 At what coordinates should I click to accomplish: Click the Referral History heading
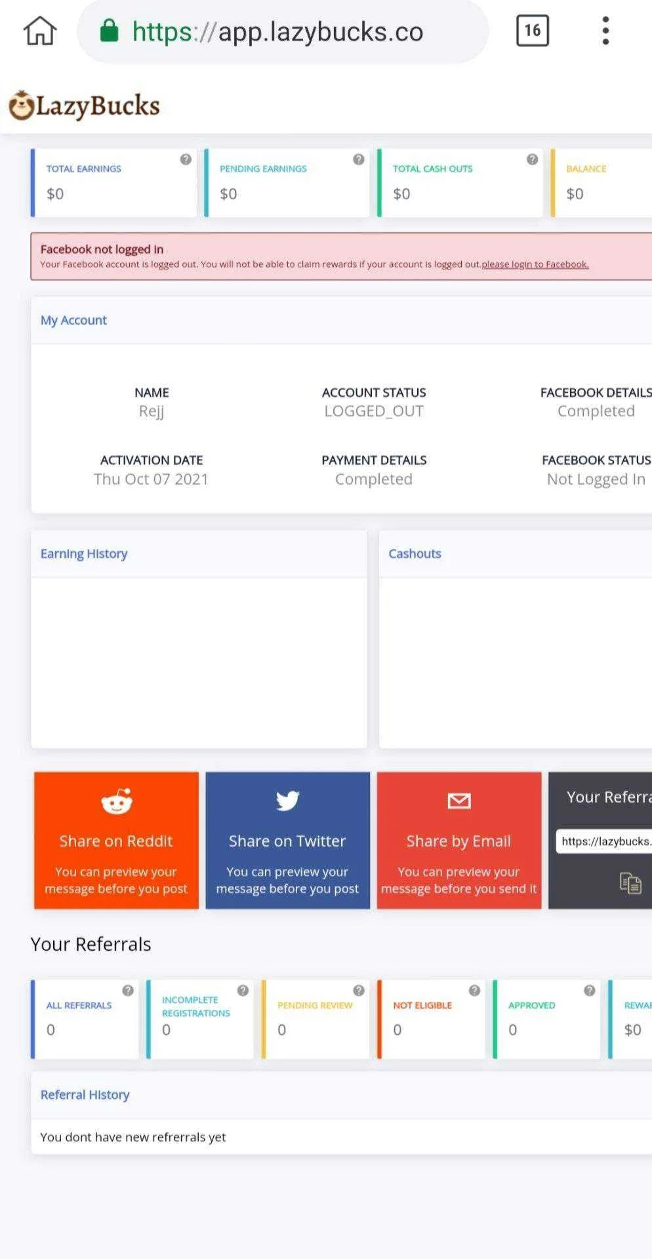85,1094
